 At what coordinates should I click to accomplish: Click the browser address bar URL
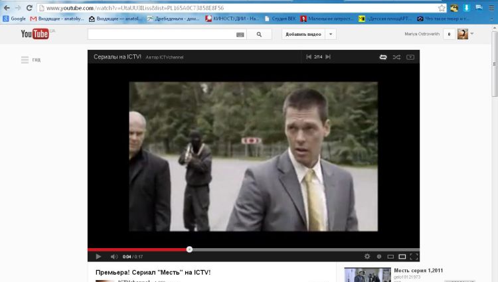pos(135,8)
